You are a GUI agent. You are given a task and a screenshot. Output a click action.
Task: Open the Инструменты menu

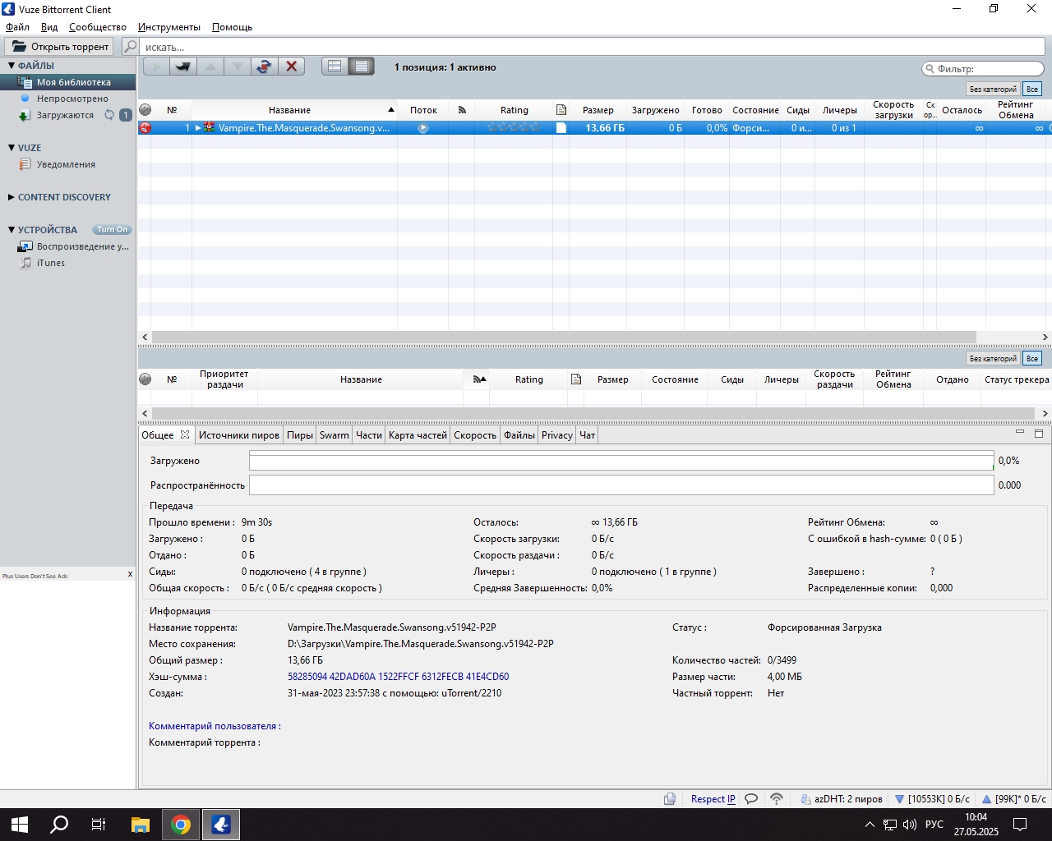pos(169,27)
